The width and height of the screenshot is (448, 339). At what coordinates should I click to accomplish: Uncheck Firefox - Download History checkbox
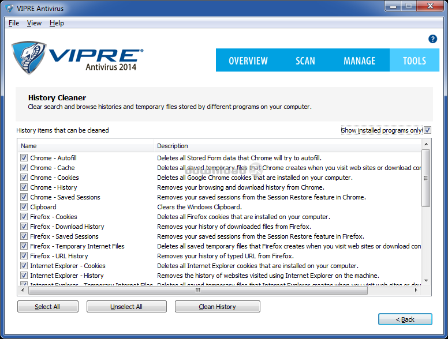pos(24,226)
